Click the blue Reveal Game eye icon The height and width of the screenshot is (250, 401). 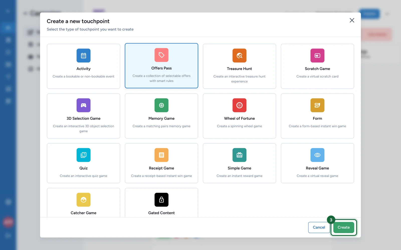coord(317,155)
